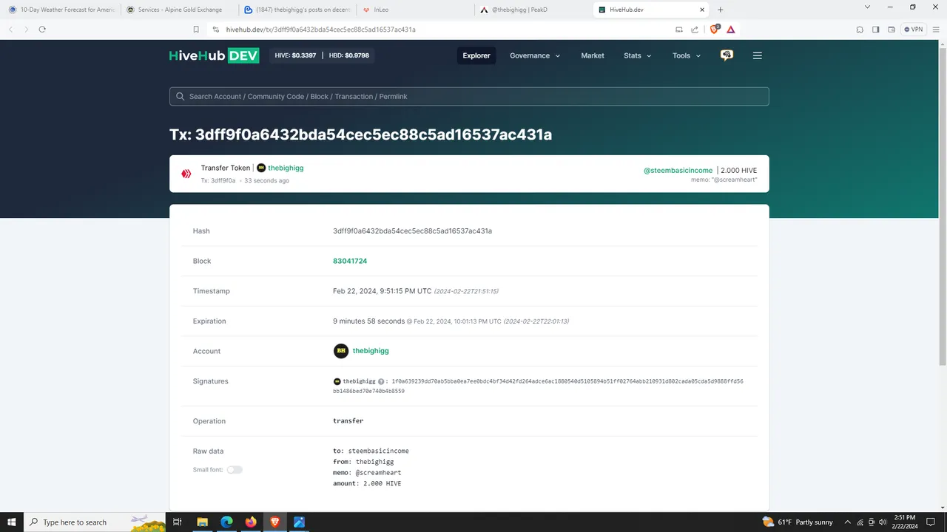Viewport: 947px width, 532px height.
Task: Click 'amount: 2.000 HIVE' raw data line
Action: (x=367, y=483)
